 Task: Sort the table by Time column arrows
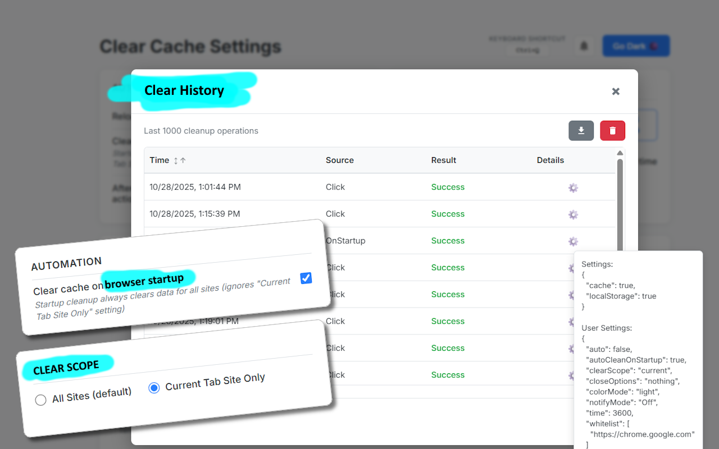point(179,161)
